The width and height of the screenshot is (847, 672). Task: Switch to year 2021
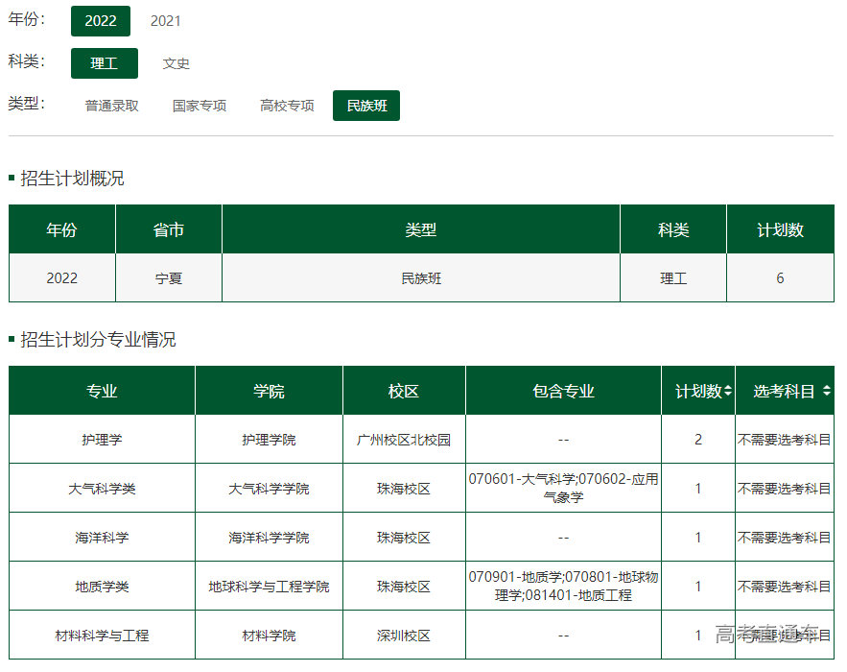pyautogui.click(x=165, y=21)
